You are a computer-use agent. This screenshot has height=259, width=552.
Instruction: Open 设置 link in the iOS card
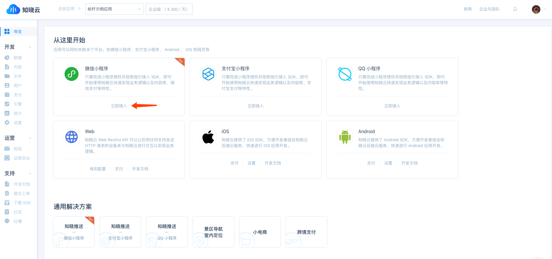pos(252,163)
